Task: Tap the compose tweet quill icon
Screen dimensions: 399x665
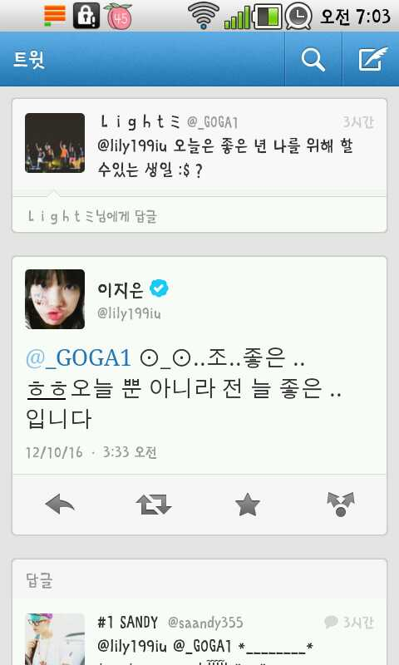Action: pos(372,59)
